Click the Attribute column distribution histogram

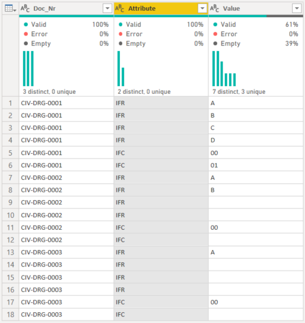[121, 69]
